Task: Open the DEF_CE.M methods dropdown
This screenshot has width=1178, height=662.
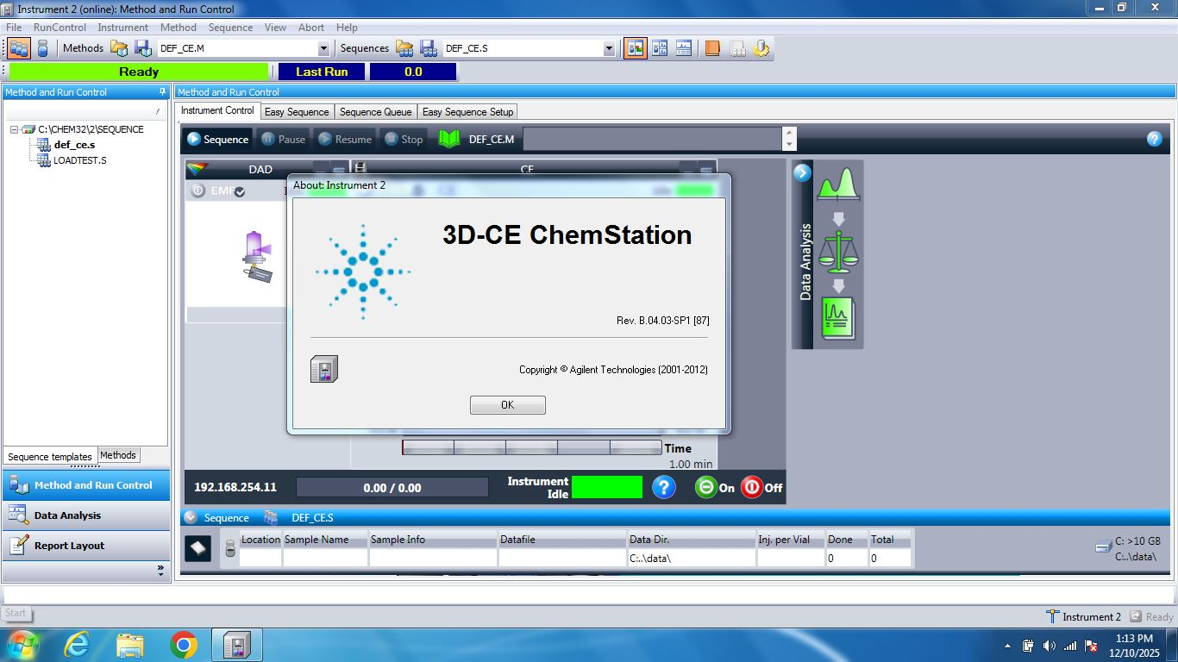Action: 324,49
